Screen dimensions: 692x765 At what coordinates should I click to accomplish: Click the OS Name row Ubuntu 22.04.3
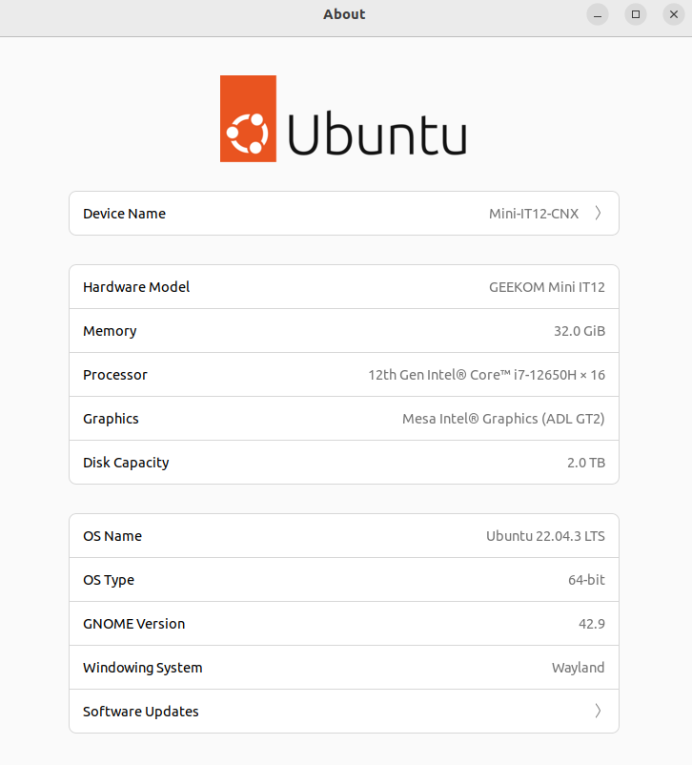pos(344,536)
